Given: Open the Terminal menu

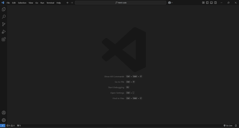Looking at the screenshot, I should tap(50, 3).
